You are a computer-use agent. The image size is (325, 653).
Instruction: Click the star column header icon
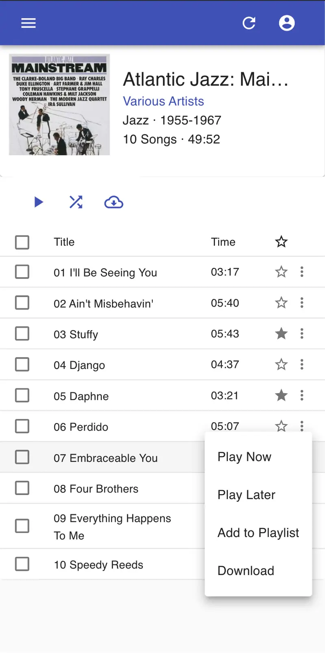tap(281, 242)
